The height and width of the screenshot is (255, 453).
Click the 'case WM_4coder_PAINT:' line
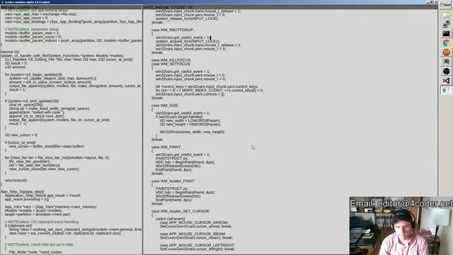(173, 181)
